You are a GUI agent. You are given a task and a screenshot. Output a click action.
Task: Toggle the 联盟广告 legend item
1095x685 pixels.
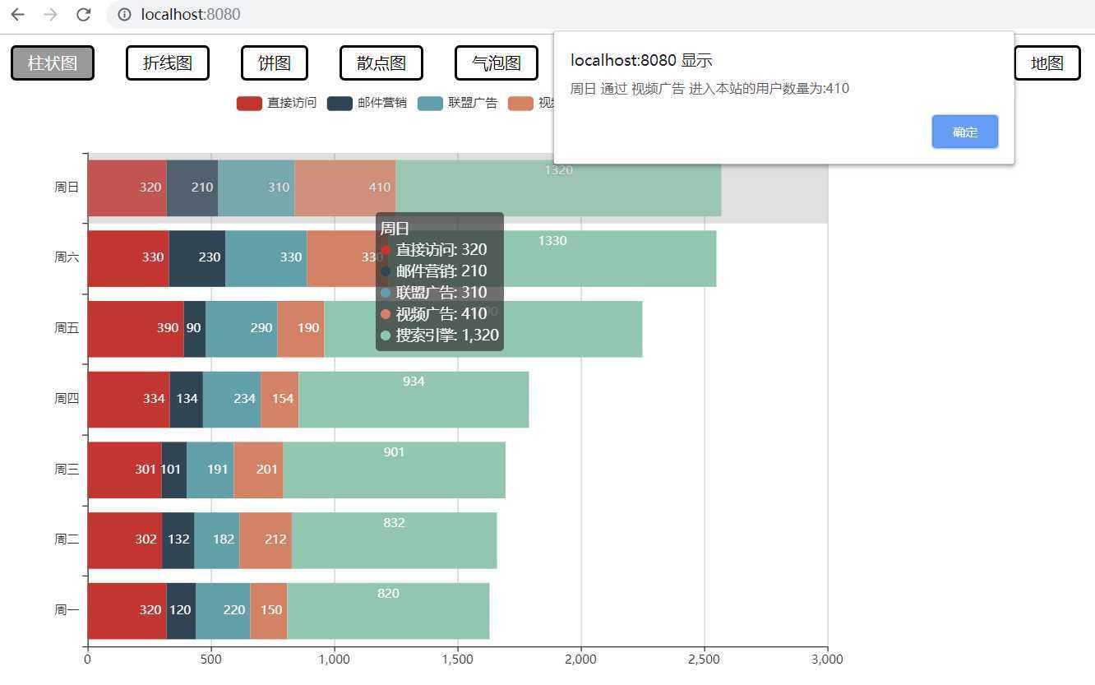(x=457, y=103)
